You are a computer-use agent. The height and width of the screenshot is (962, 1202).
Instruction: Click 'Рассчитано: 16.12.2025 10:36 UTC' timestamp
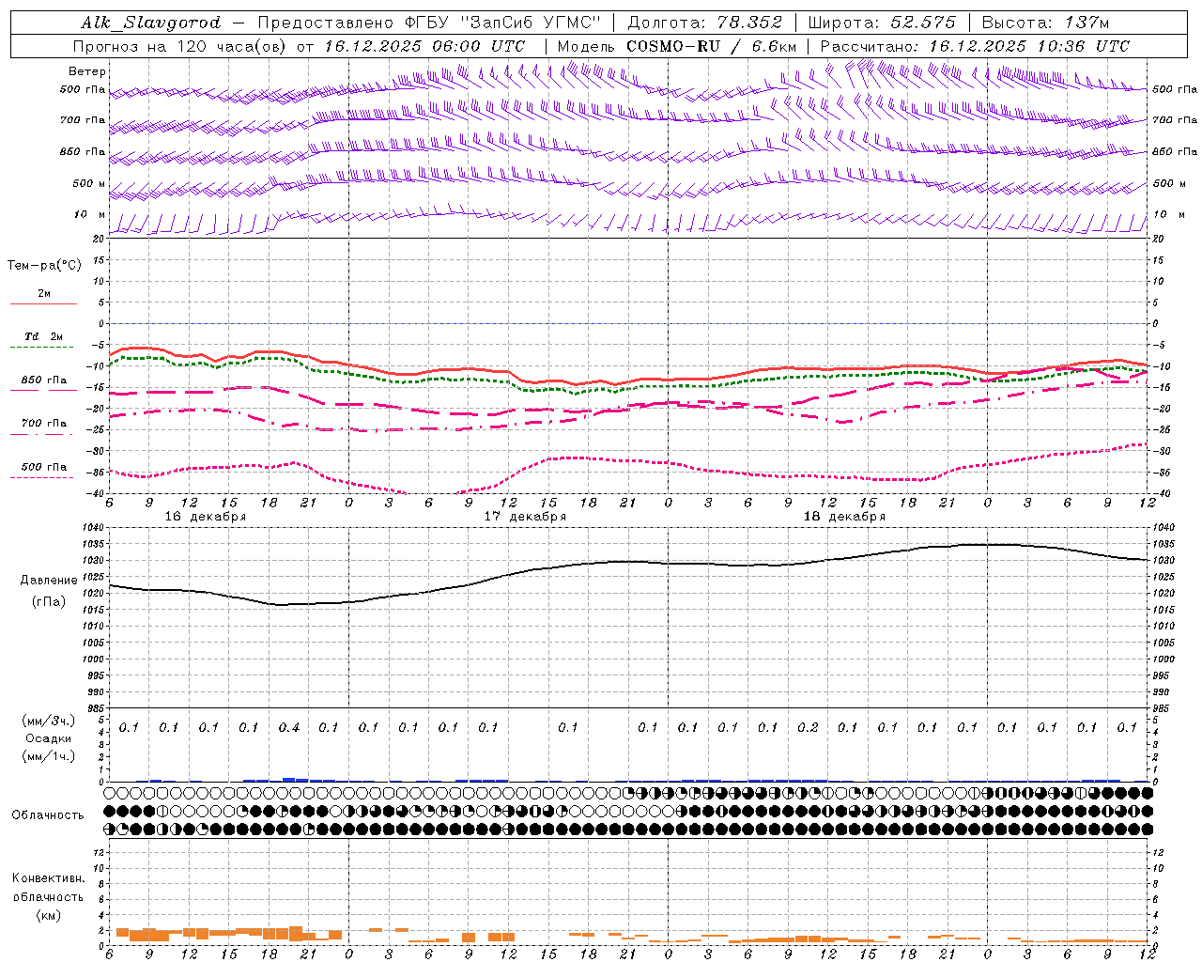tap(975, 46)
